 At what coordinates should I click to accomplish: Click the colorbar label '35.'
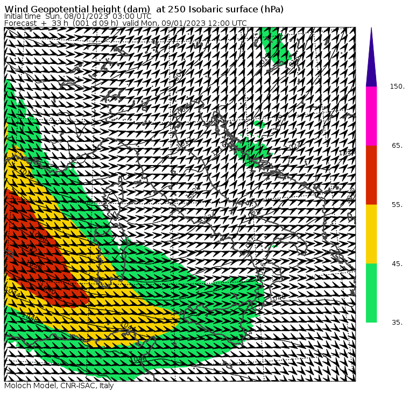tap(397, 323)
